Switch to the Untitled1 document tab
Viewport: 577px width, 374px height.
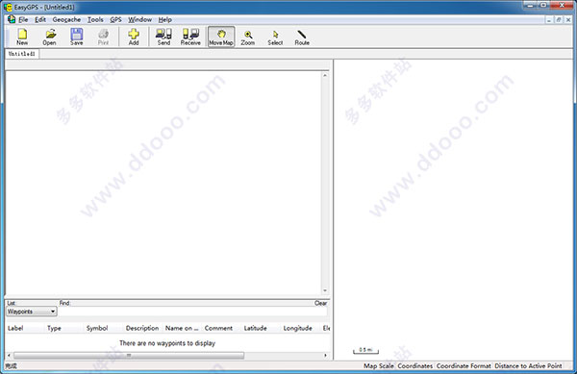pyautogui.click(x=22, y=54)
